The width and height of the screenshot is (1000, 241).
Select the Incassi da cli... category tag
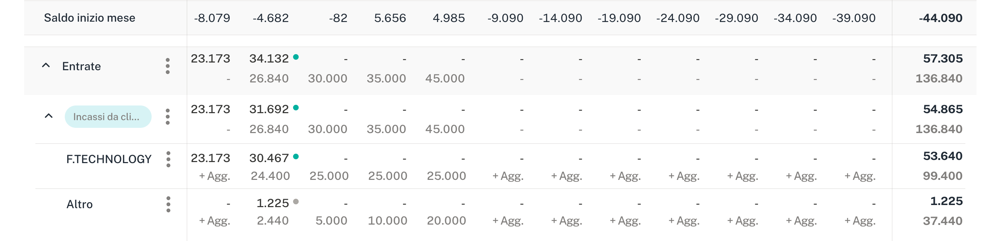click(107, 117)
